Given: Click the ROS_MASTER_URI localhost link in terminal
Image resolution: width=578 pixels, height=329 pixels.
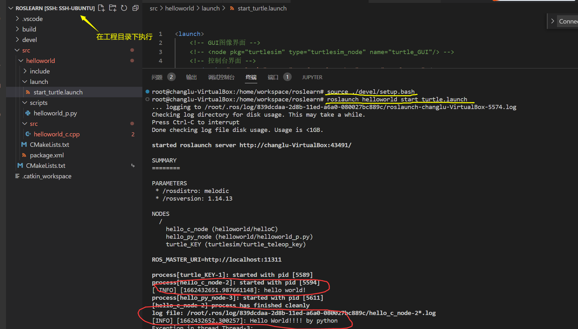Looking at the screenshot, I should pos(243,259).
